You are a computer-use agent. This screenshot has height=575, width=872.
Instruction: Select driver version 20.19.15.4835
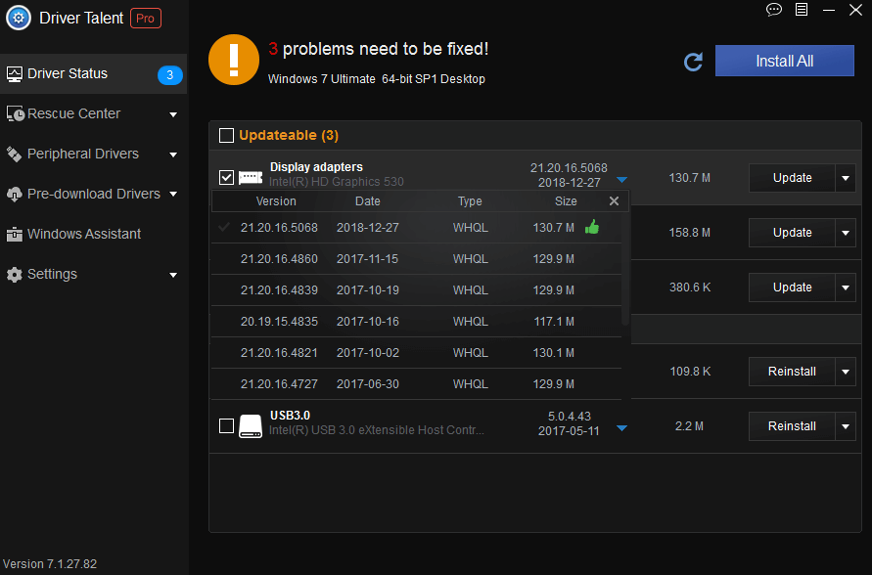point(416,321)
